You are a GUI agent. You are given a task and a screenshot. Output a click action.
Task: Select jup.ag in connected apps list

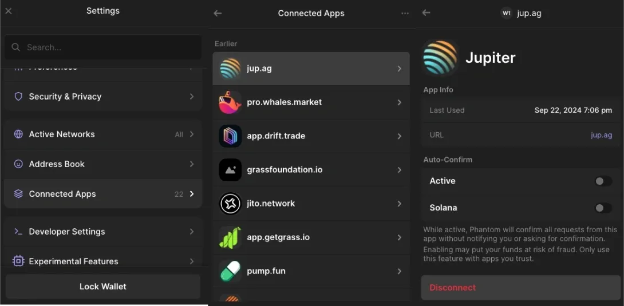(x=311, y=69)
